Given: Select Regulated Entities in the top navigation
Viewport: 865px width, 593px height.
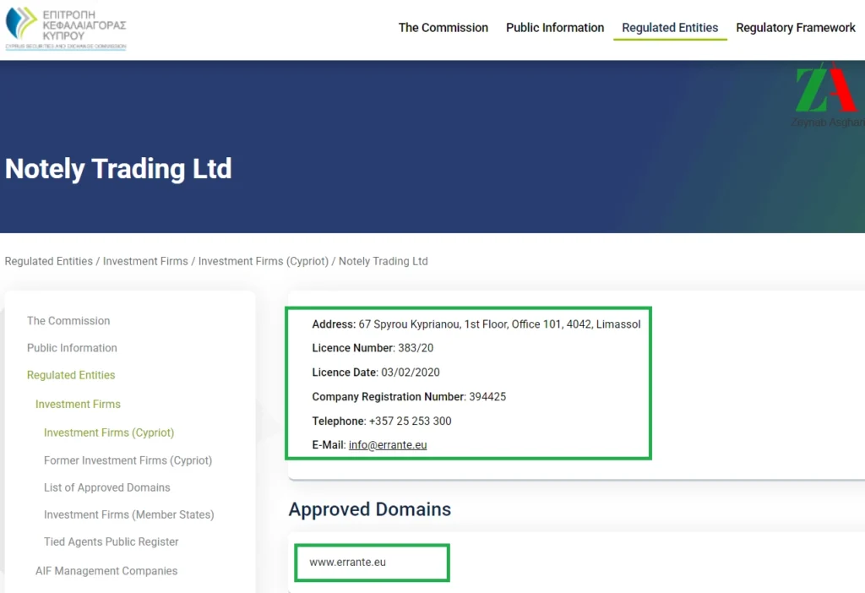Looking at the screenshot, I should pyautogui.click(x=670, y=28).
